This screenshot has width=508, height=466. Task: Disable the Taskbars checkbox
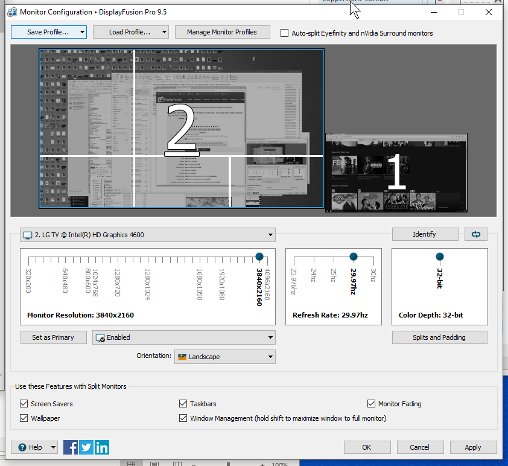click(183, 404)
